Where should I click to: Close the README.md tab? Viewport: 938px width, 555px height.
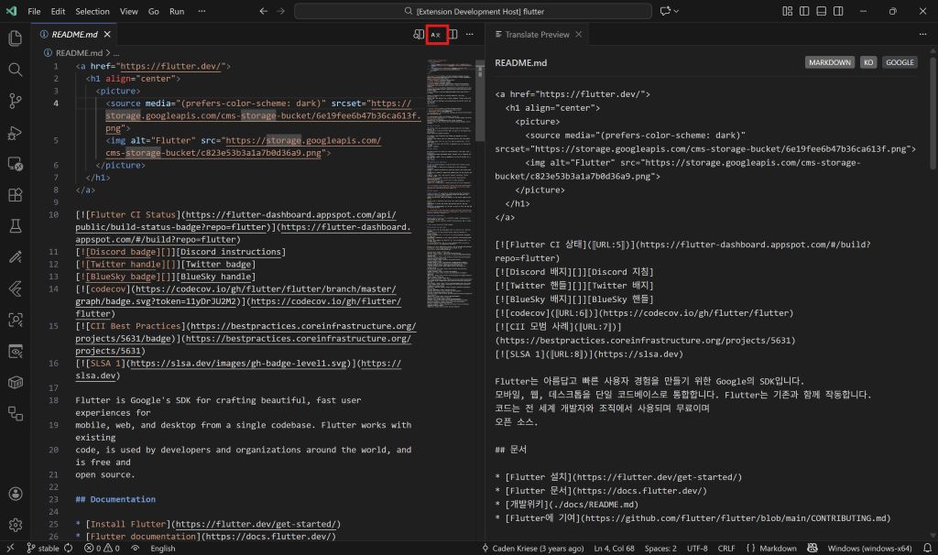[107, 35]
